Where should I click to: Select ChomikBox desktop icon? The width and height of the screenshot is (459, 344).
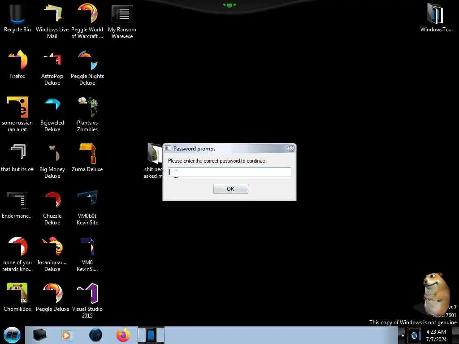coord(17,298)
